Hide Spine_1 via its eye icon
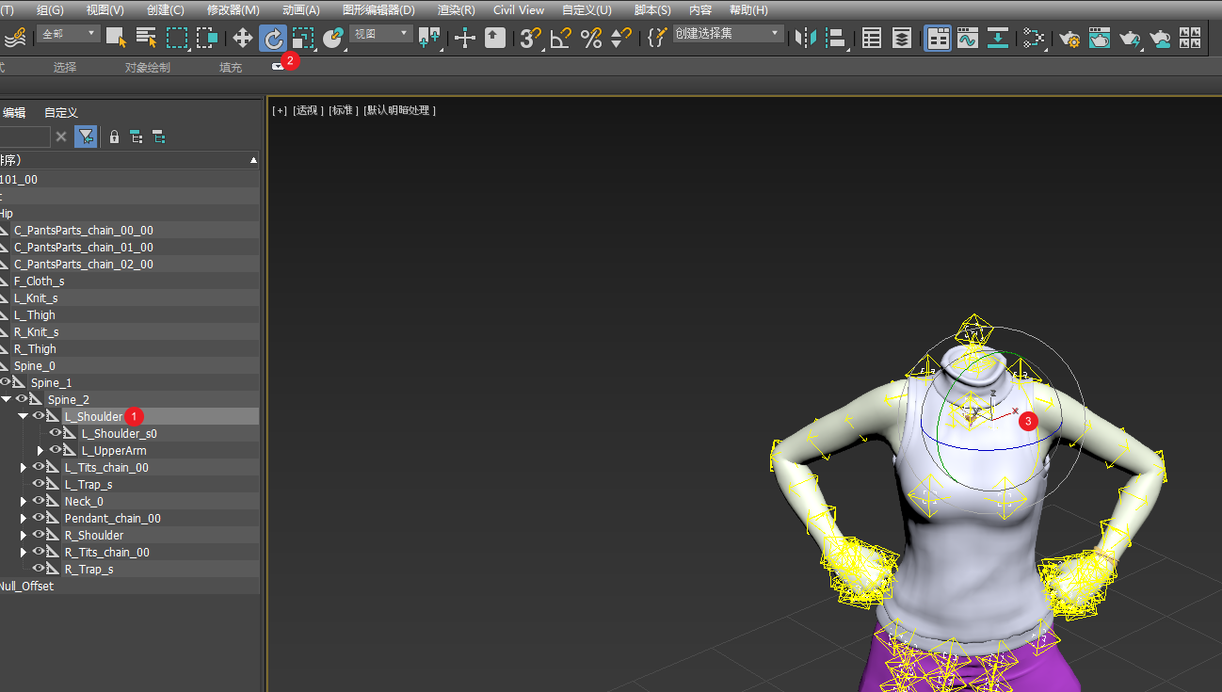The width and height of the screenshot is (1222, 692). [x=6, y=382]
